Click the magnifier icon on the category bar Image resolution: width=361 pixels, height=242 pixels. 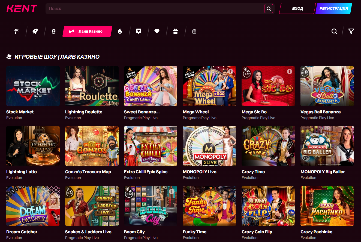tap(334, 31)
